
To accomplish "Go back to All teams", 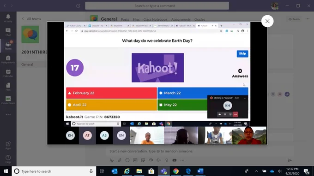I will point(31,19).
